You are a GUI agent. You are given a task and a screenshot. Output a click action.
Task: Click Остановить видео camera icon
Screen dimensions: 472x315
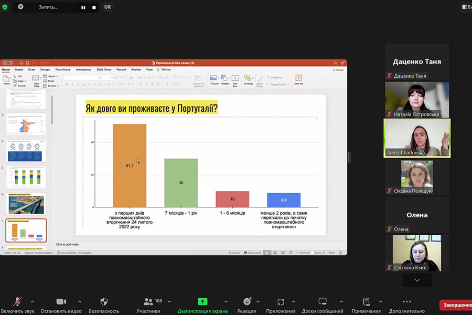[61, 302]
